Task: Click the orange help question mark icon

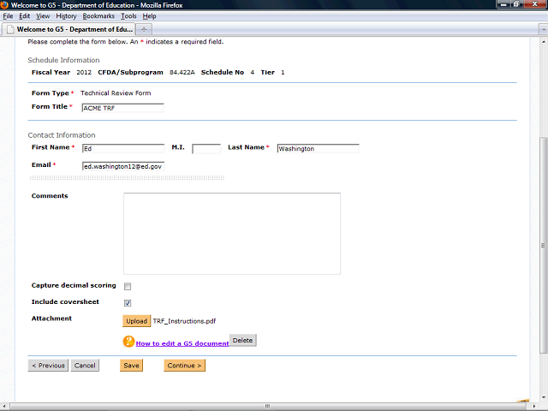Action: [x=128, y=342]
